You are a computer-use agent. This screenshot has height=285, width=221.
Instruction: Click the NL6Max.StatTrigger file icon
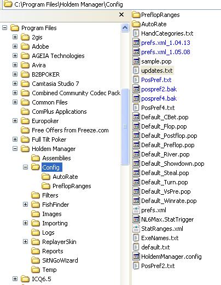pos(136,219)
